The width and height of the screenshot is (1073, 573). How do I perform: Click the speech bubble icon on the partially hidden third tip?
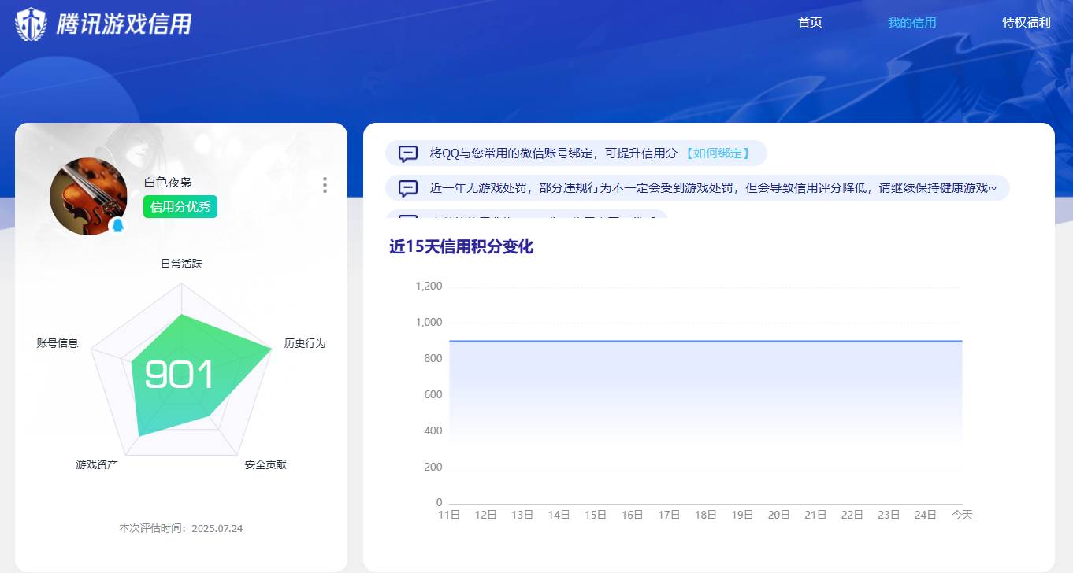[407, 218]
